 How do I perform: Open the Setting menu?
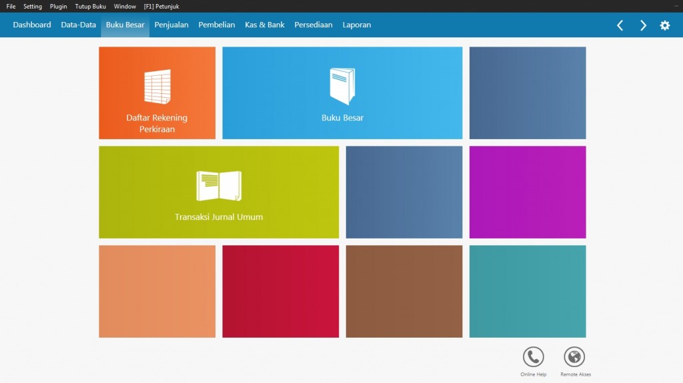point(33,6)
